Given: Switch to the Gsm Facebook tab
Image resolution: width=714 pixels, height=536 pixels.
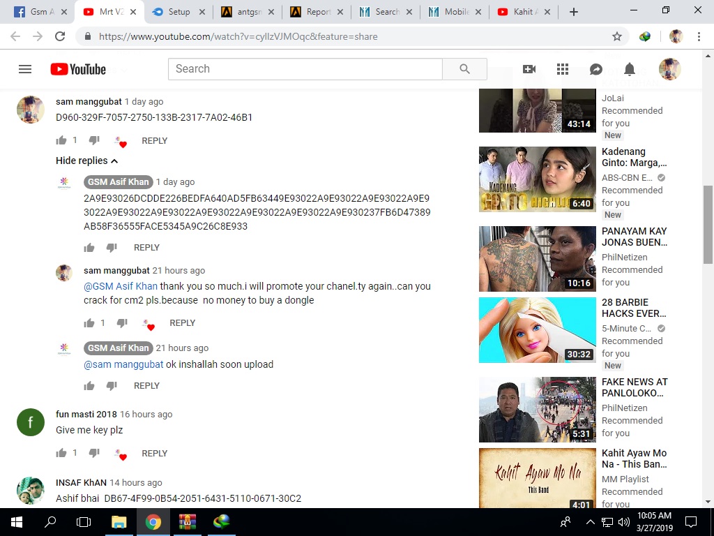Looking at the screenshot, I should pos(40,12).
